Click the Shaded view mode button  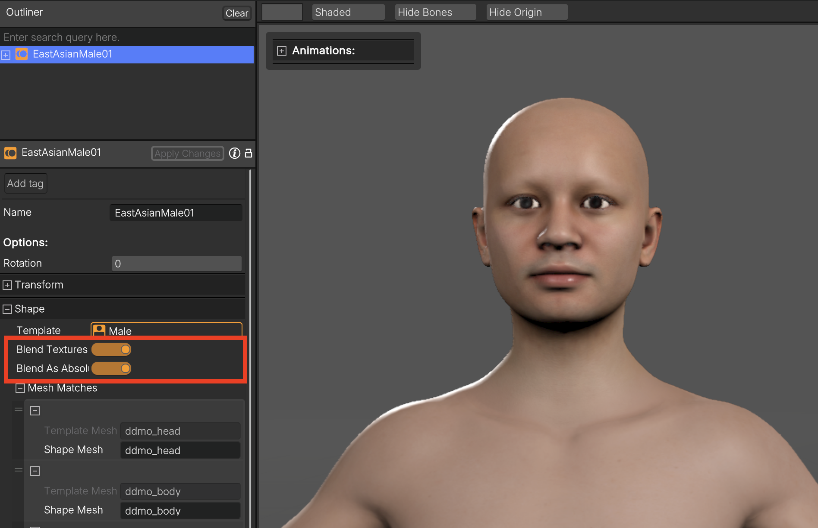coord(348,13)
